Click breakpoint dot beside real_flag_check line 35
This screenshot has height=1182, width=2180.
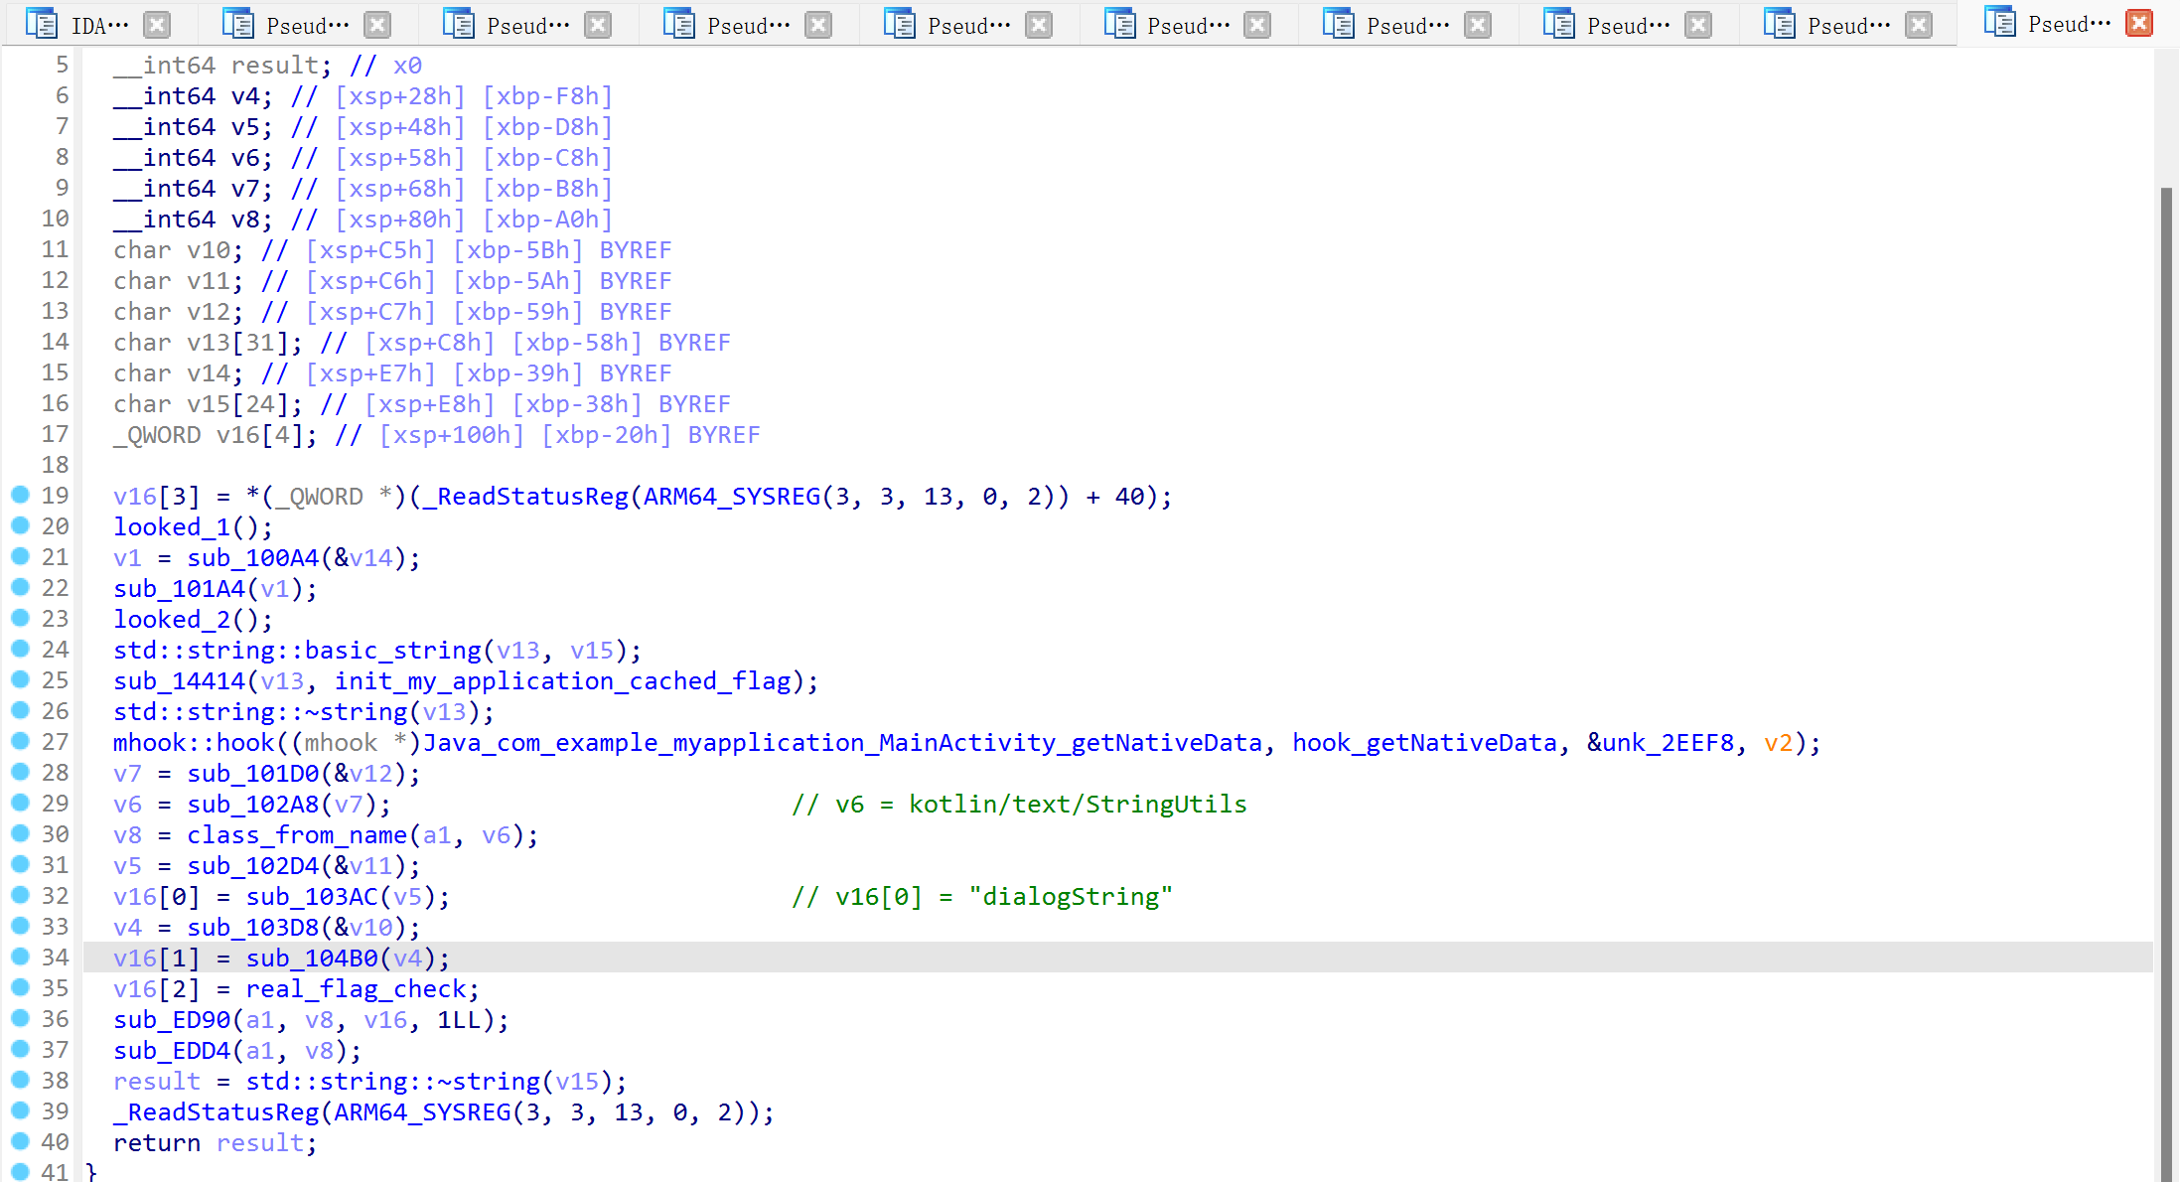click(x=20, y=987)
